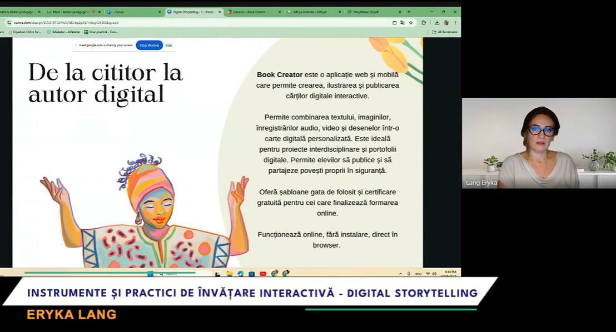Click the illustrated woman on the slide
Viewport: 616px width, 332px height.
pos(145,211)
